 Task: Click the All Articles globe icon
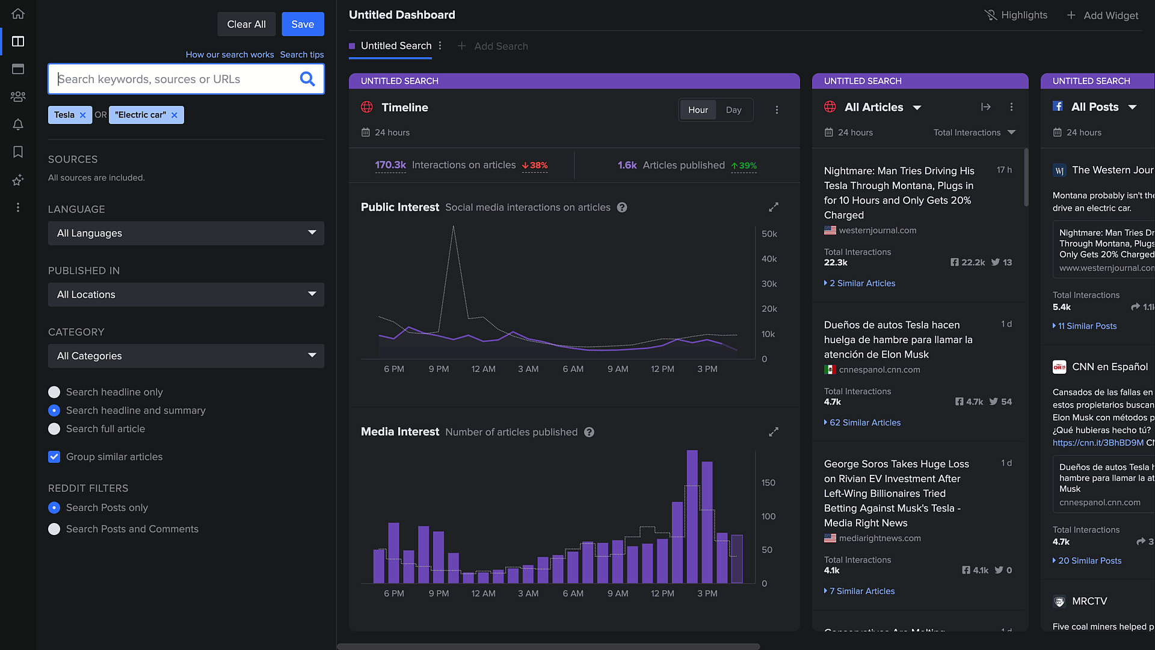pos(830,107)
